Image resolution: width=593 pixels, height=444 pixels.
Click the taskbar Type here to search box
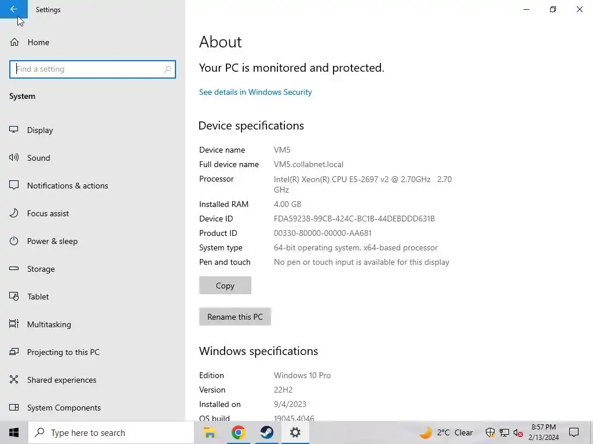click(x=111, y=432)
